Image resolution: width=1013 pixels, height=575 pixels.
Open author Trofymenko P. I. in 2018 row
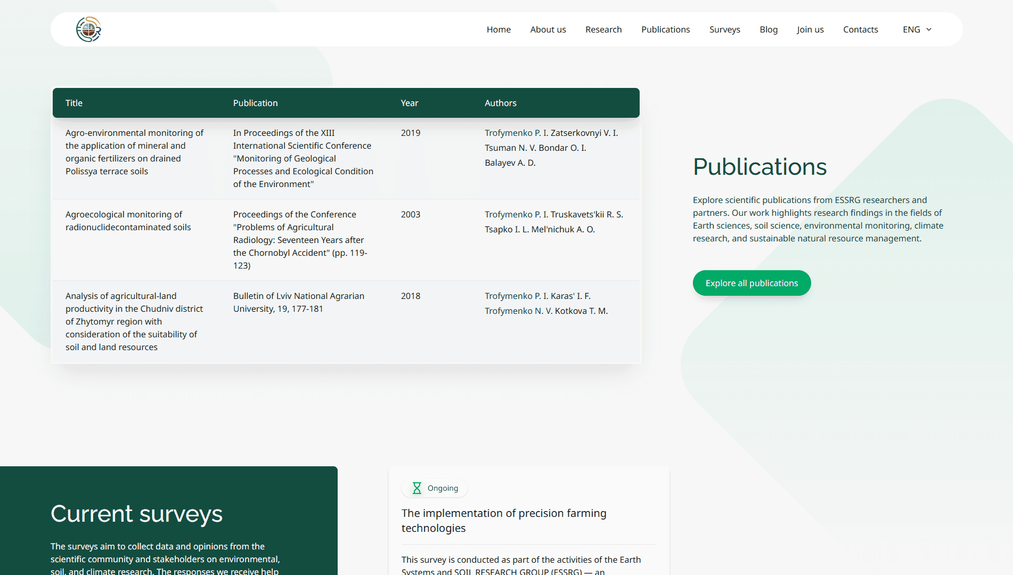coord(517,296)
